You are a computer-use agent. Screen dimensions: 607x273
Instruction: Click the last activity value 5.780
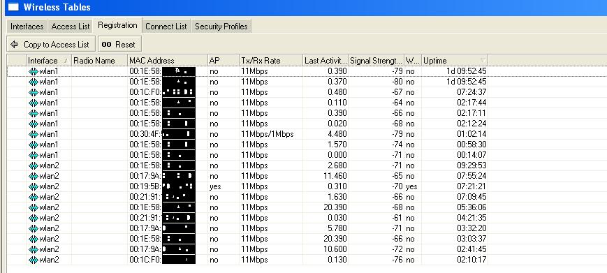click(x=337, y=228)
